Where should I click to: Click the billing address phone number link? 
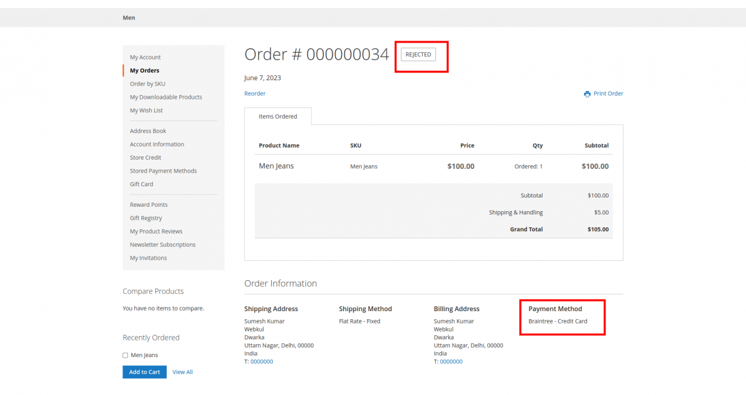coord(451,361)
